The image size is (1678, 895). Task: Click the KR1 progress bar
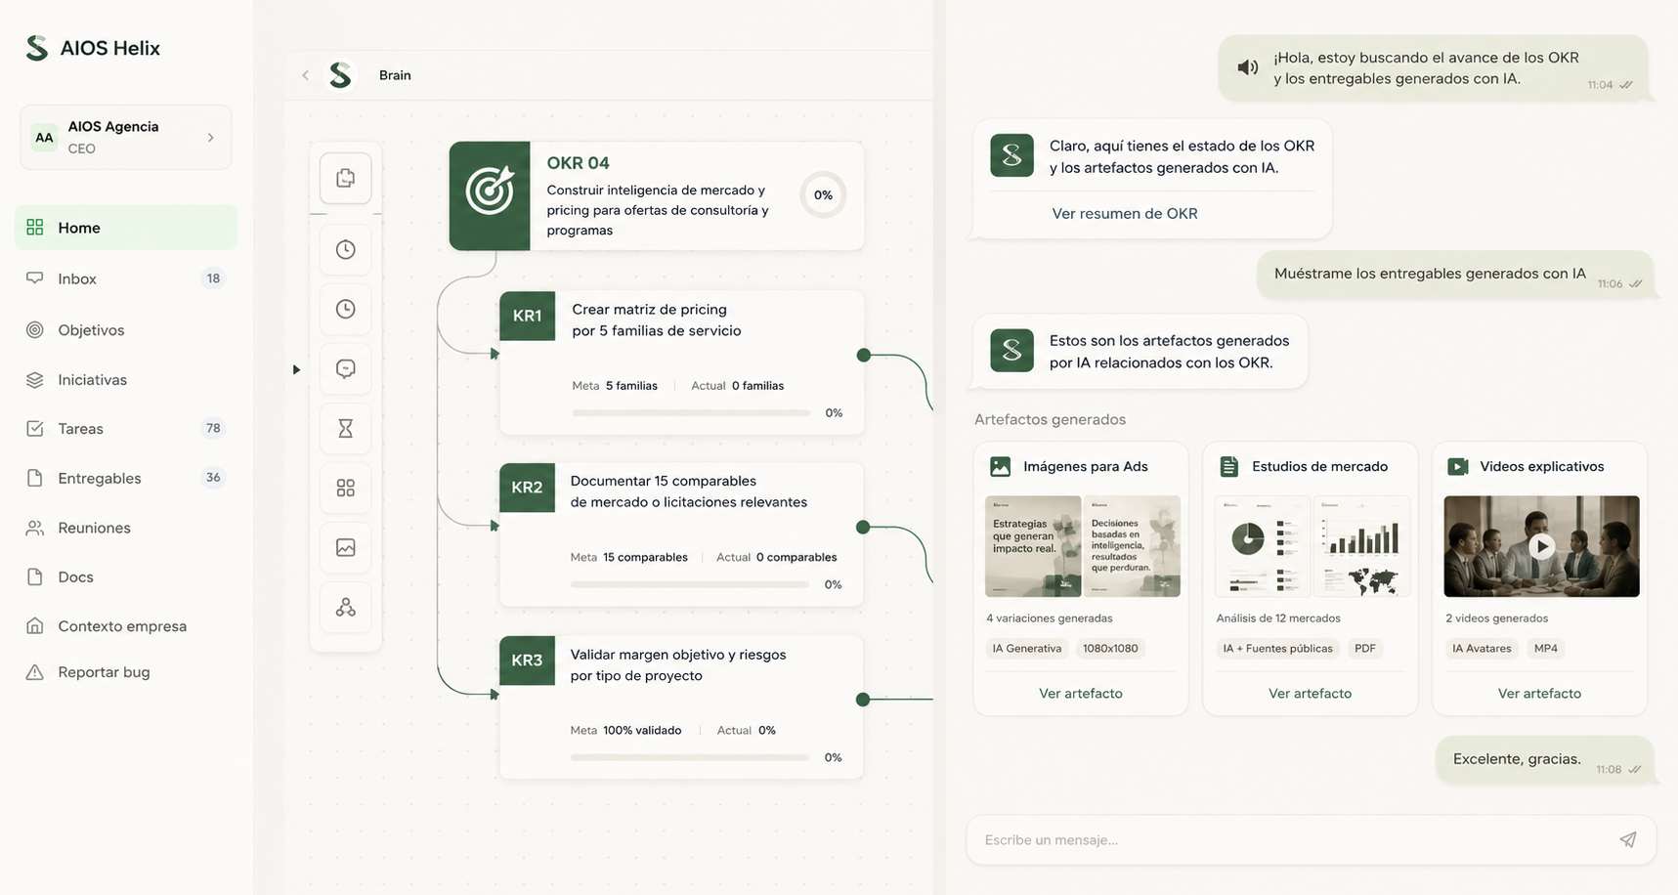click(x=691, y=413)
